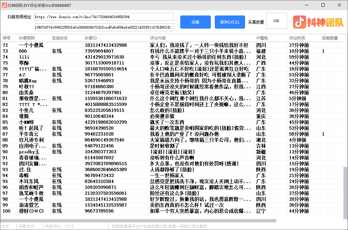The height and width of the screenshot is (230, 348).
Task: Click the app icon in title bar
Action: point(5,5)
